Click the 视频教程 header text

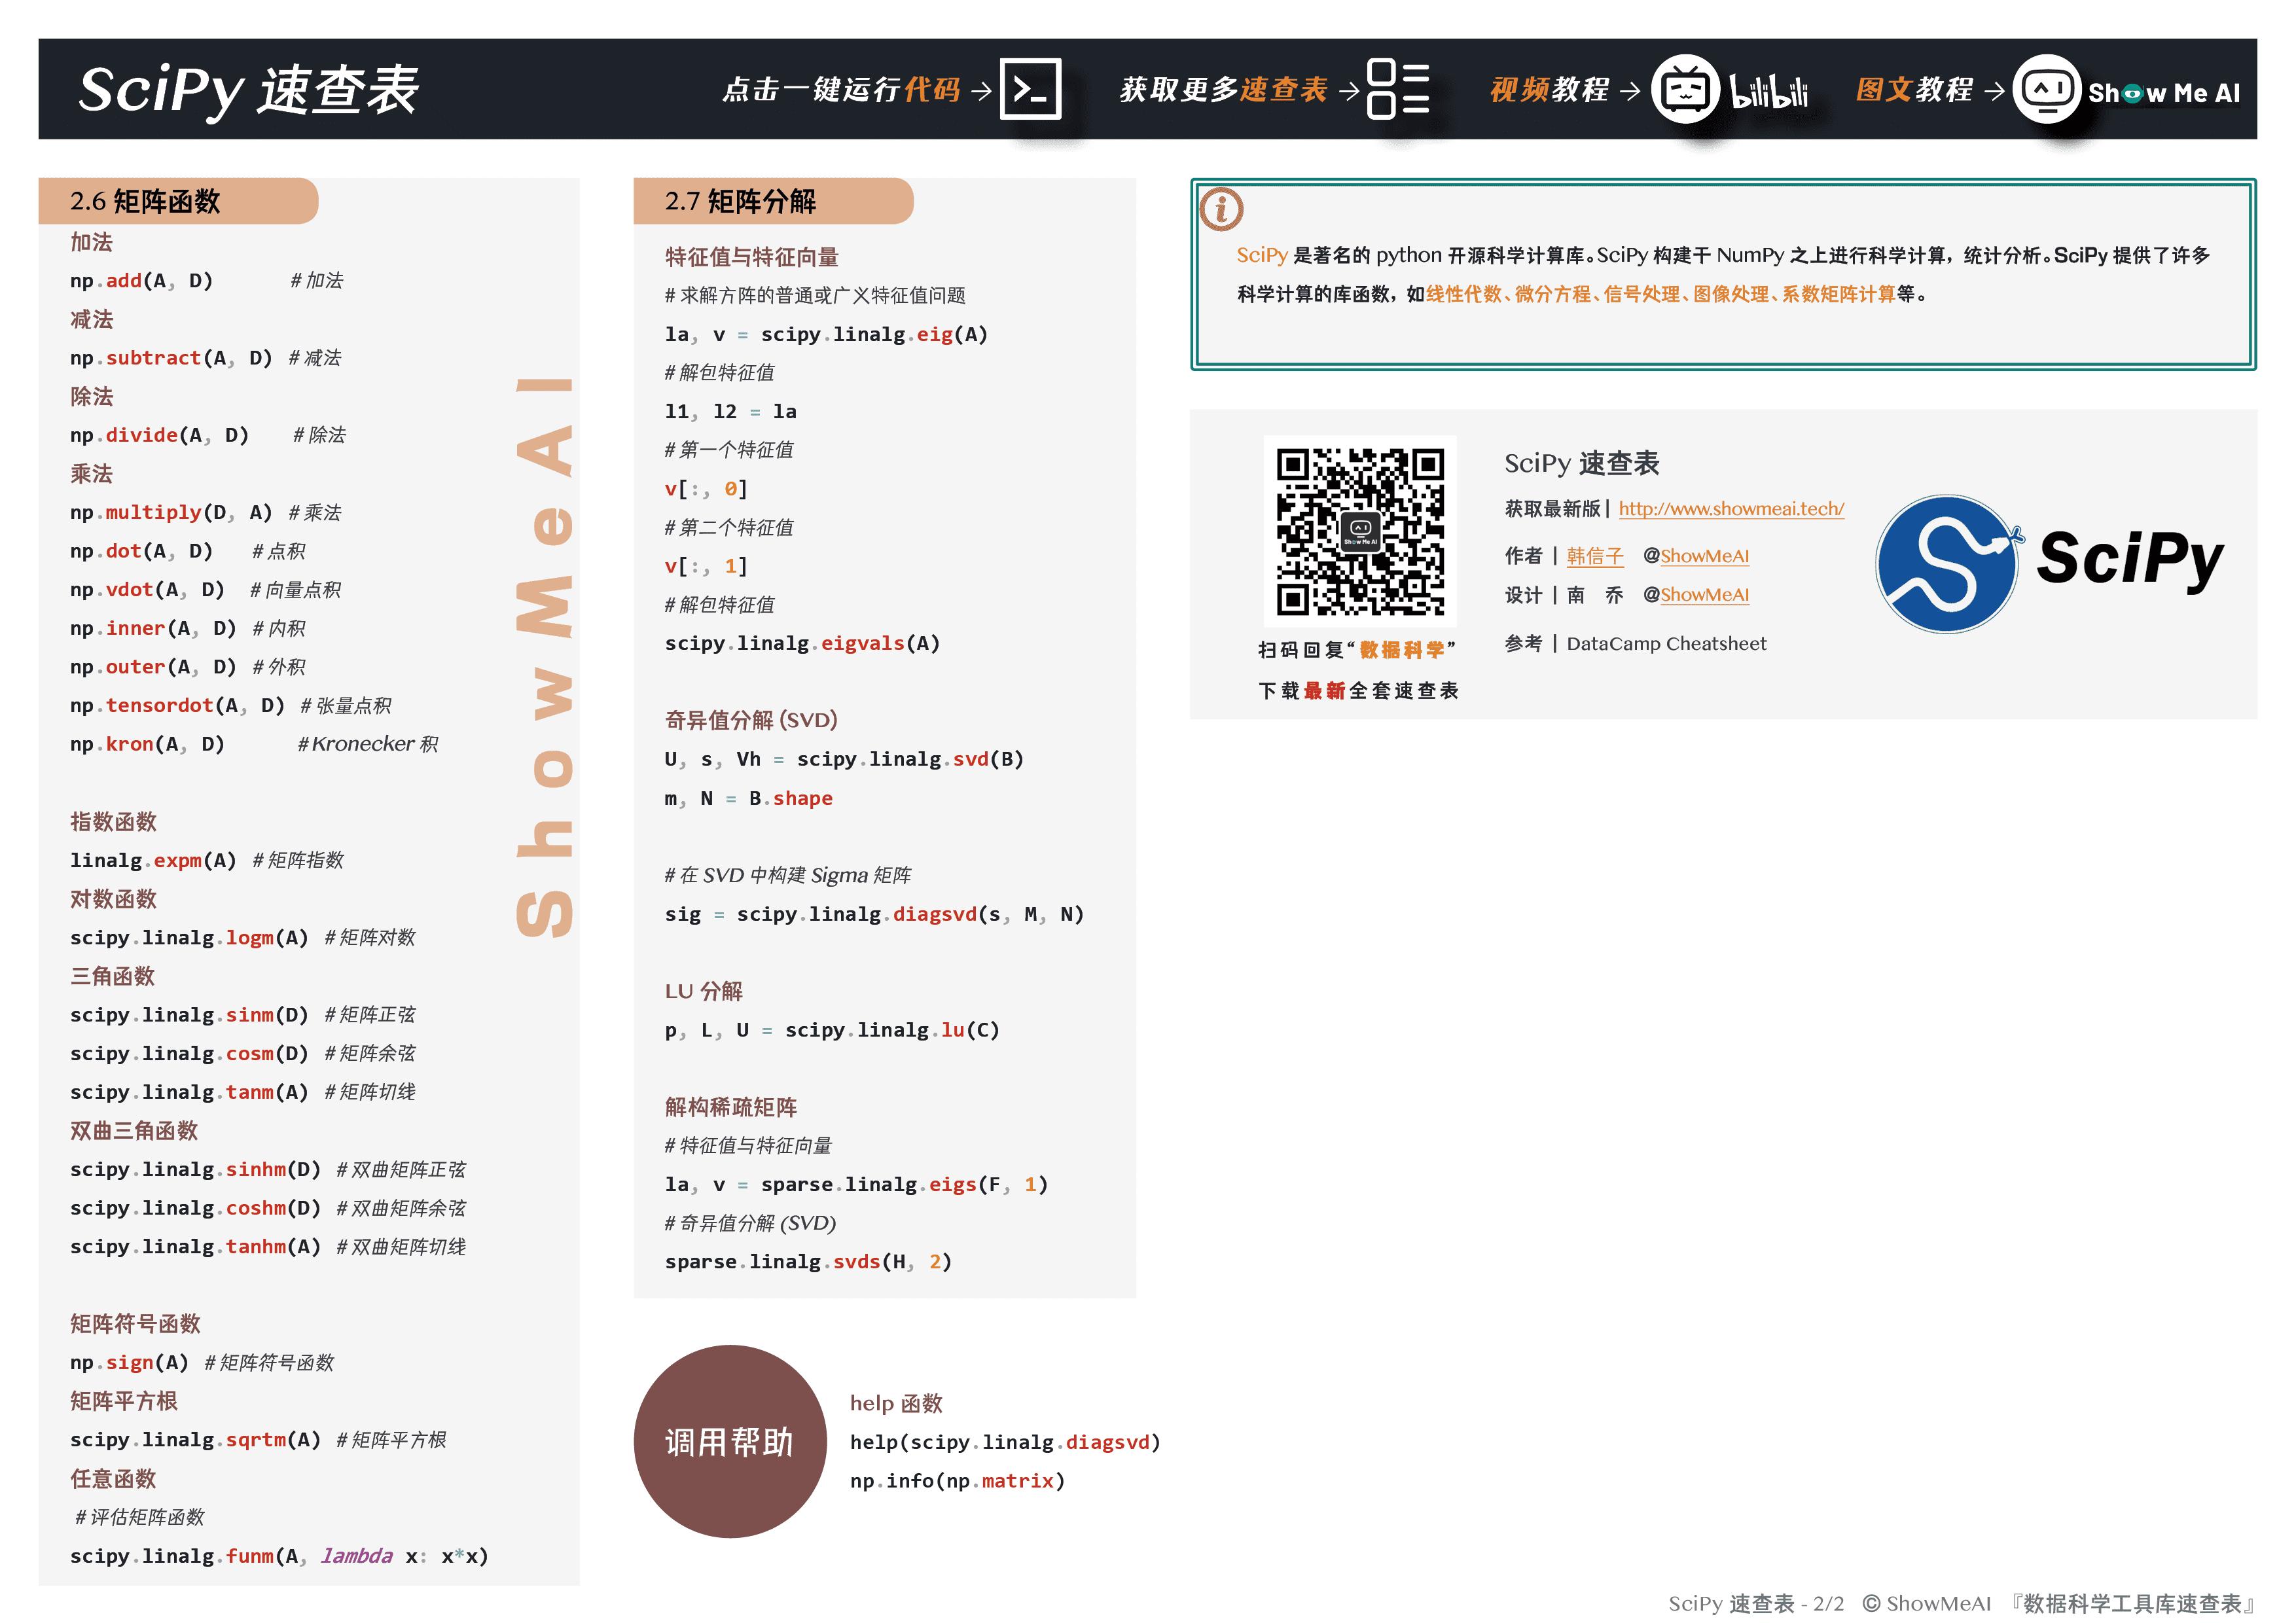click(1549, 90)
